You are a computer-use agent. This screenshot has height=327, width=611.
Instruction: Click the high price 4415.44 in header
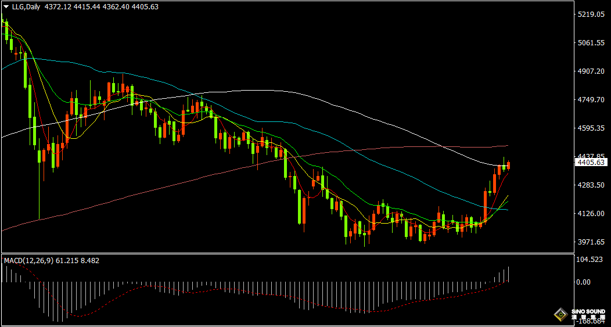(x=87, y=6)
